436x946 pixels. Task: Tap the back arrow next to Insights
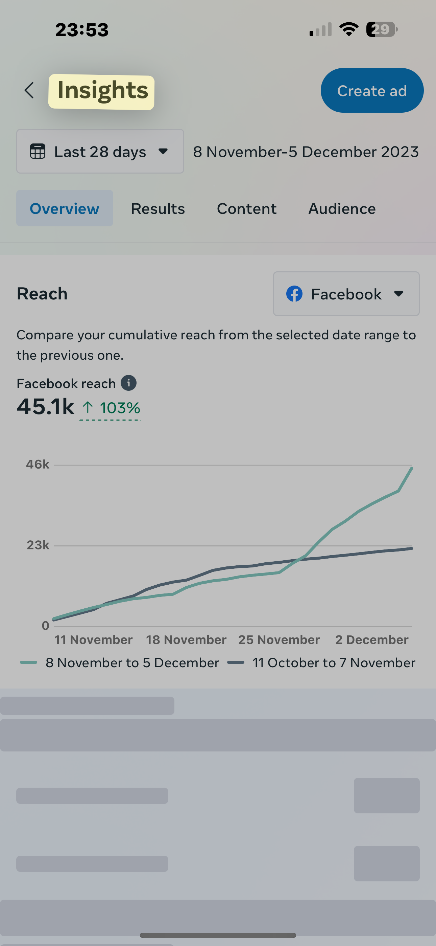29,90
